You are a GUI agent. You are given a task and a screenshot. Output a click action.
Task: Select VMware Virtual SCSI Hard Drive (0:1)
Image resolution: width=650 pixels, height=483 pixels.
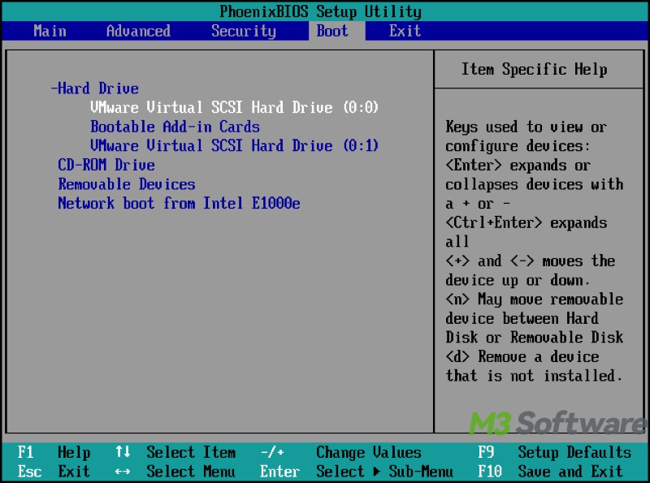[x=234, y=146]
